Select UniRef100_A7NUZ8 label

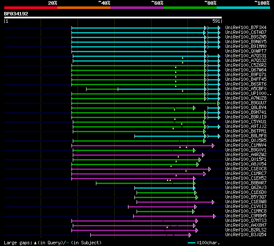246,98
